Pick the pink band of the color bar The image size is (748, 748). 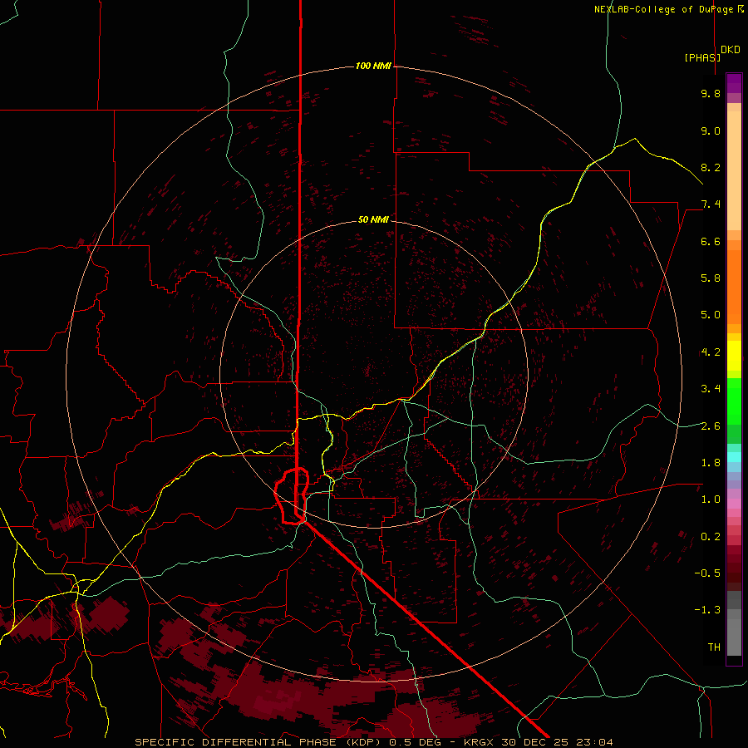point(734,504)
